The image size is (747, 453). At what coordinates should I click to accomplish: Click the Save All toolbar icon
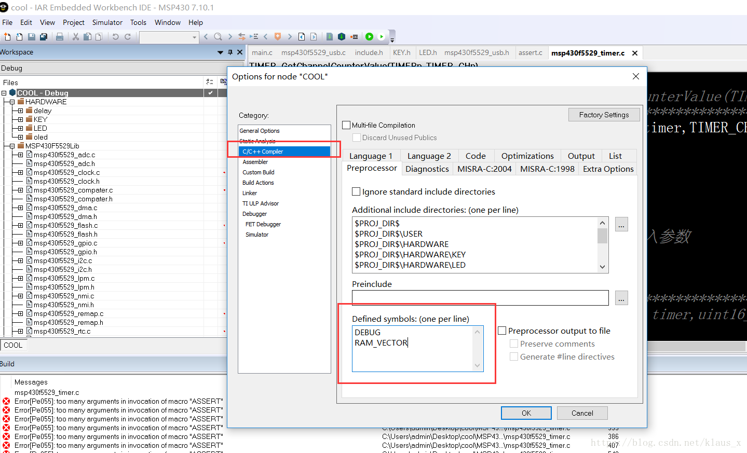pyautogui.click(x=44, y=37)
